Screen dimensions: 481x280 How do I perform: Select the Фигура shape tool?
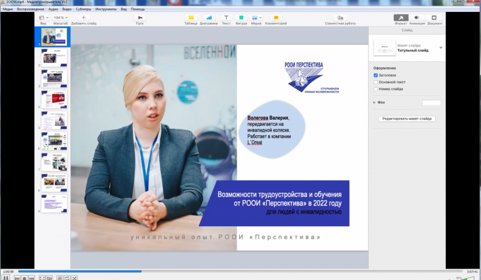click(241, 18)
